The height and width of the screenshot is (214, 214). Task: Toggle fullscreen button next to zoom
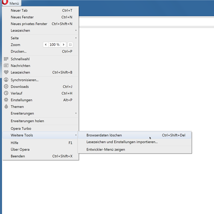coord(70,45)
